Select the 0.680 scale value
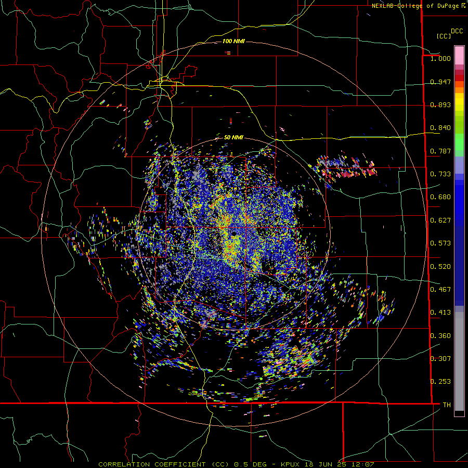 point(440,197)
